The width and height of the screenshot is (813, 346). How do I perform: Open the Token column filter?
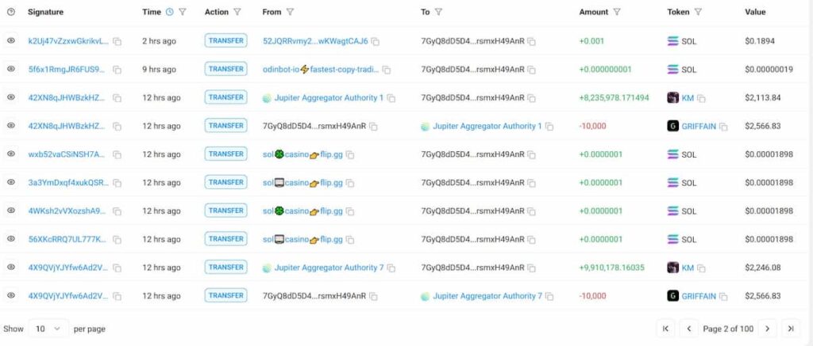pos(698,12)
